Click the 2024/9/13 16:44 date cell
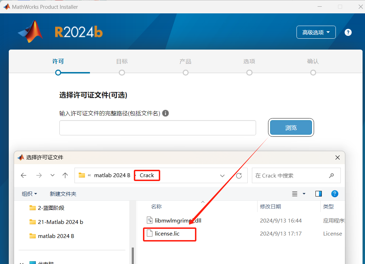Screen dimensions: 365x264 coord(281,220)
